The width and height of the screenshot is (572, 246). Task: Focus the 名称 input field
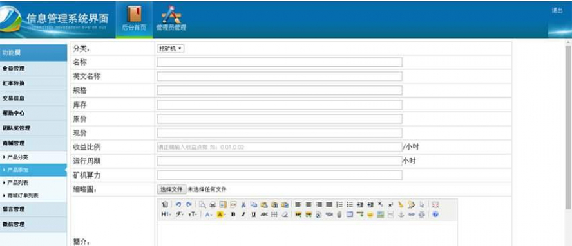click(x=280, y=62)
